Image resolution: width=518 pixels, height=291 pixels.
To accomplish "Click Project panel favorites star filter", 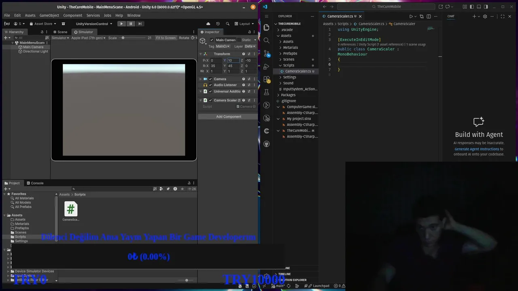I will [x=183, y=189].
